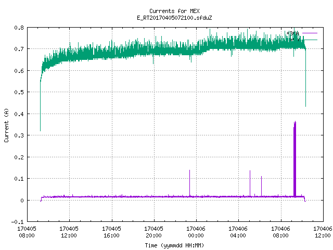Click the x-axis label 170405 16:00
333x250 pixels.
pyautogui.click(x=111, y=232)
